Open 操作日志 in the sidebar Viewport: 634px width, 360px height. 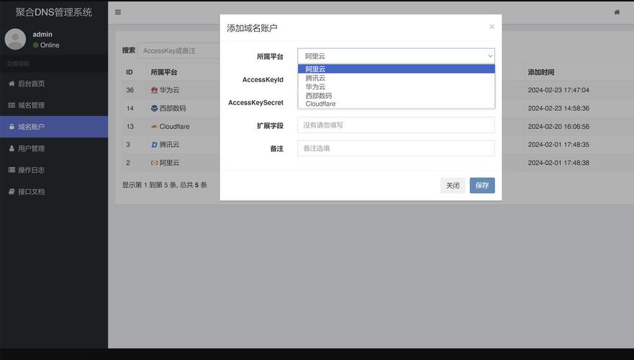point(31,170)
